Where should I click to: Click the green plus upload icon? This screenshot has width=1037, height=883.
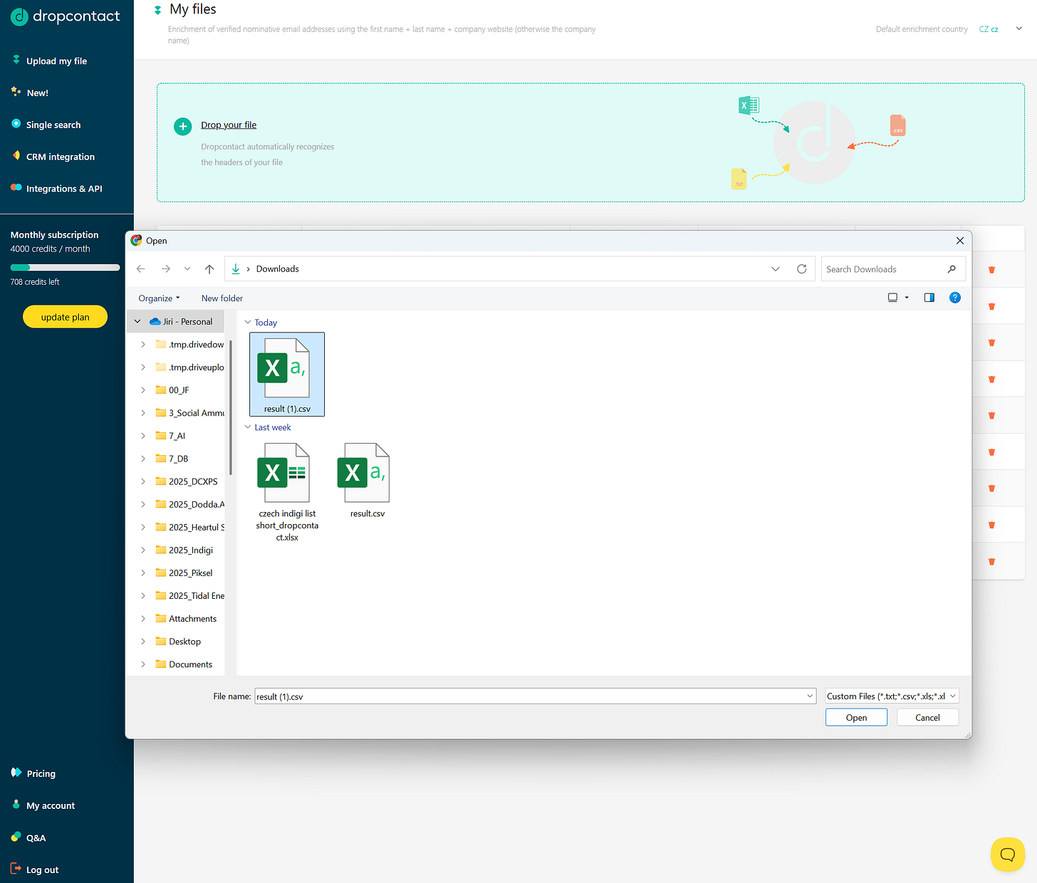[183, 126]
